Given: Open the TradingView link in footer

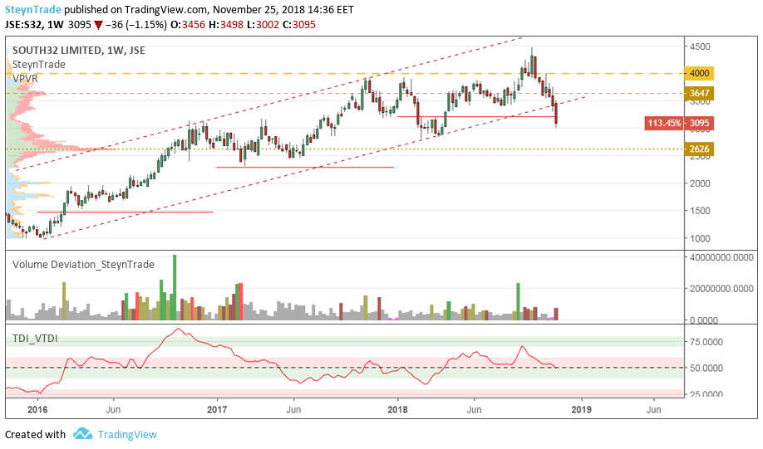Looking at the screenshot, I should coord(127,434).
